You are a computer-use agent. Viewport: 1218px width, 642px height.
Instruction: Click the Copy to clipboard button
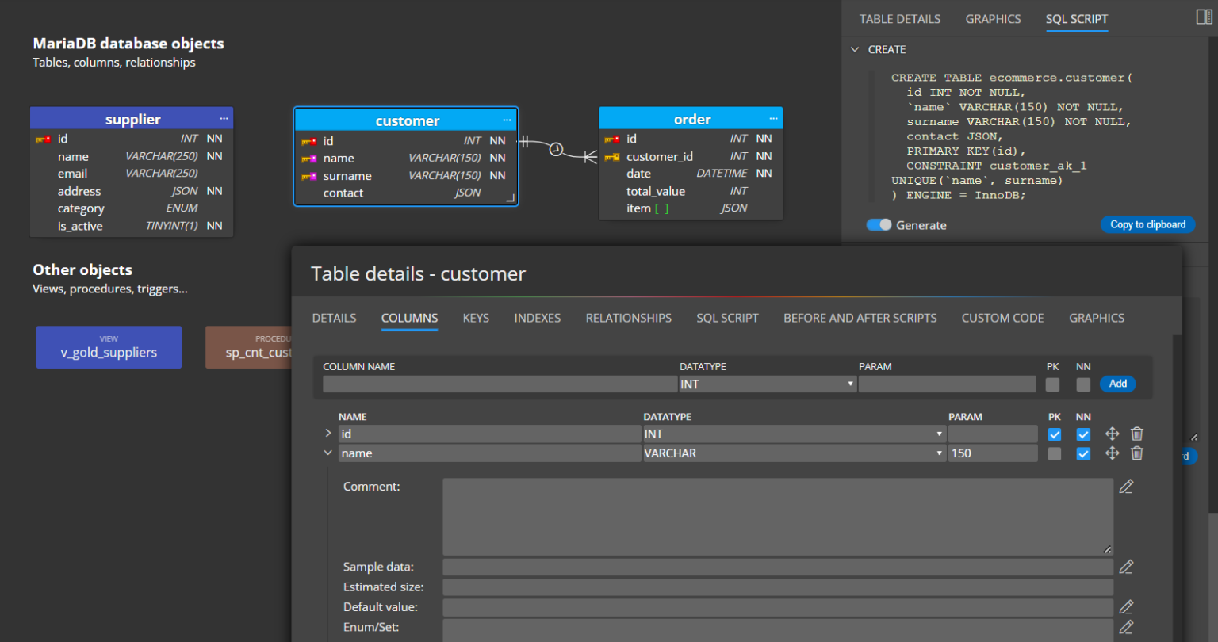click(x=1147, y=224)
